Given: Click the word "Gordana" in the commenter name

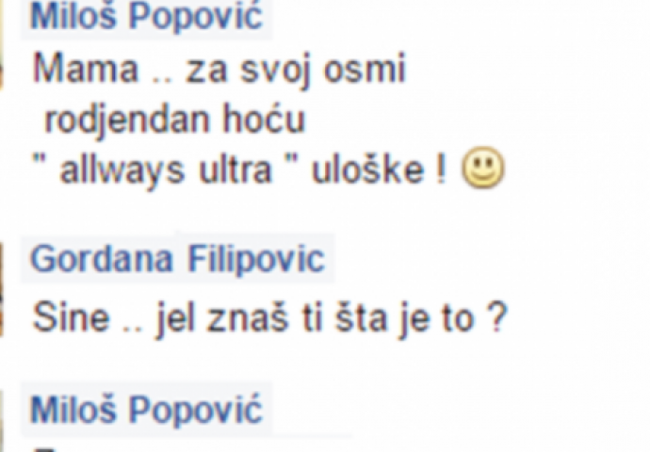Looking at the screenshot, I should (101, 259).
